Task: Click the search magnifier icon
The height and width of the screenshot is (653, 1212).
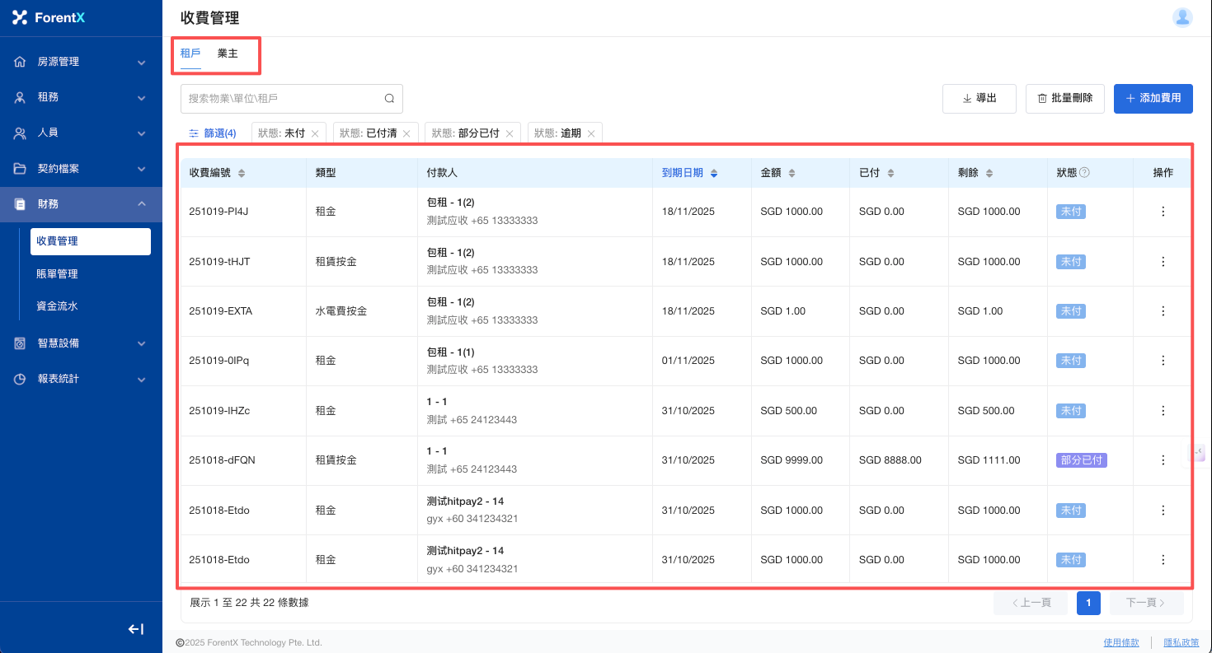Action: point(389,99)
